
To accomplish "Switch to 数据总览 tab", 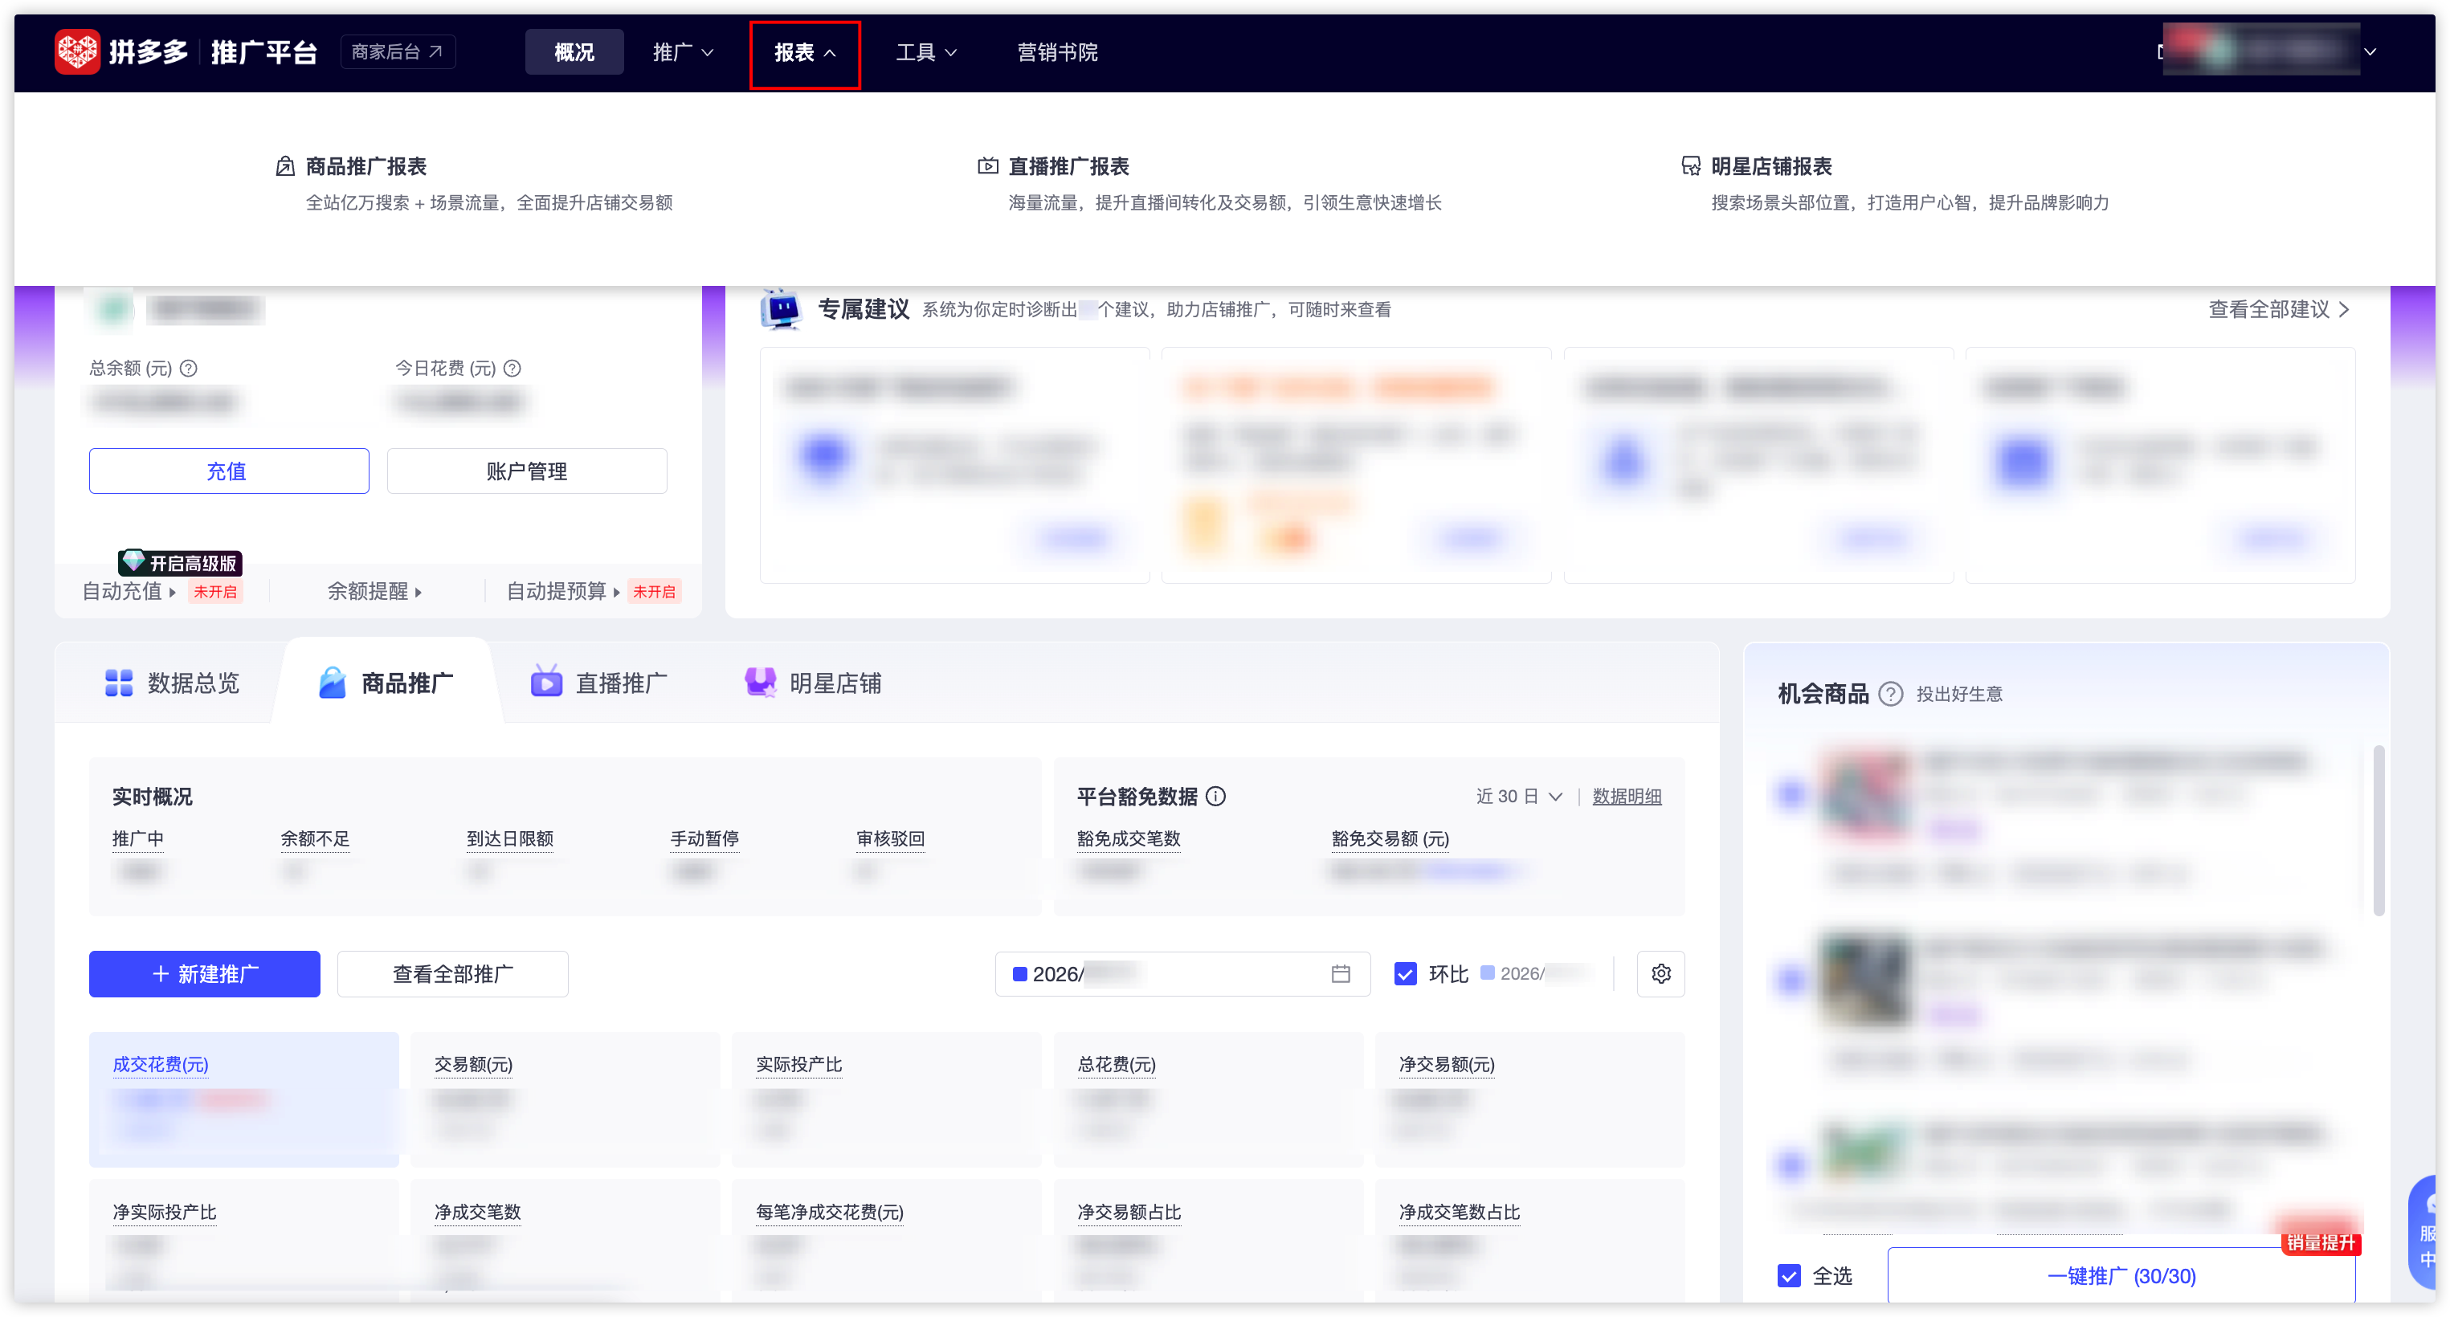I will 172,683.
